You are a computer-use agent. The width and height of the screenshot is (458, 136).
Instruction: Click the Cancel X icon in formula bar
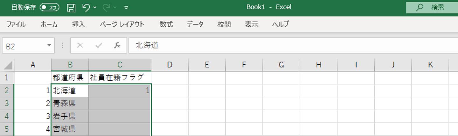pyautogui.click(x=80, y=46)
